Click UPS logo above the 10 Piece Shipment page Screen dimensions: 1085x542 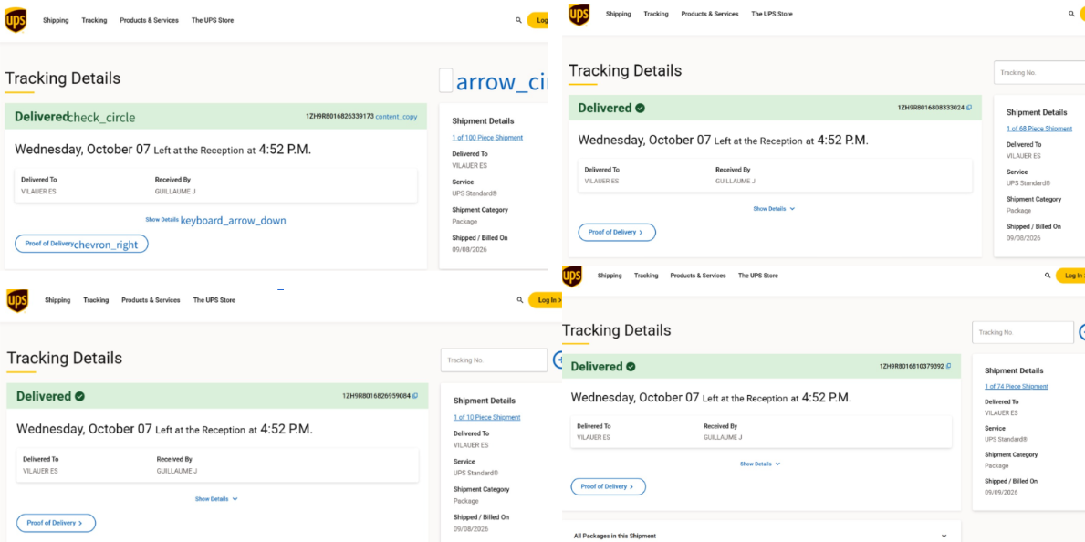pyautogui.click(x=18, y=300)
